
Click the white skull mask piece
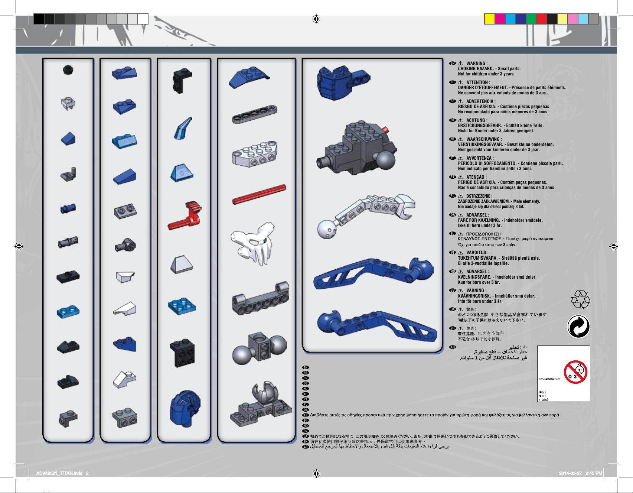[x=252, y=243]
